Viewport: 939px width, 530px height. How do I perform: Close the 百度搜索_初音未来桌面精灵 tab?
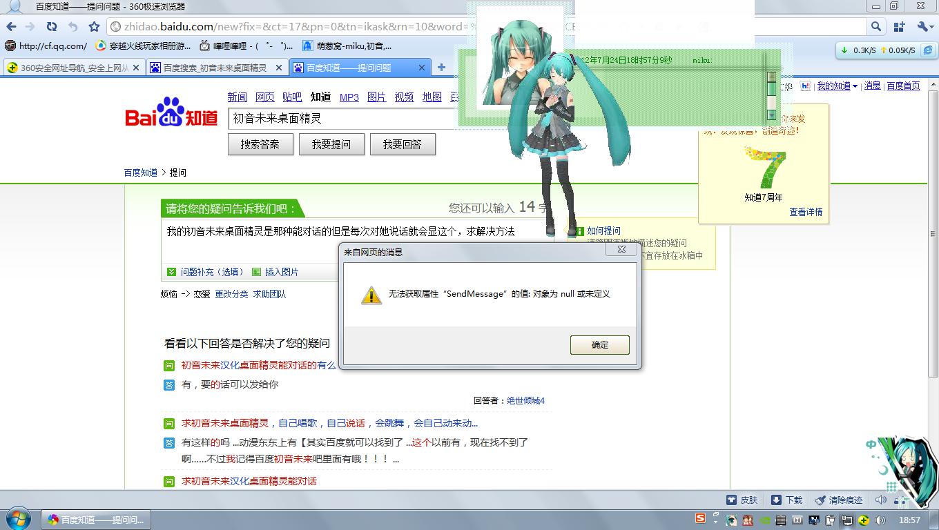(x=279, y=68)
